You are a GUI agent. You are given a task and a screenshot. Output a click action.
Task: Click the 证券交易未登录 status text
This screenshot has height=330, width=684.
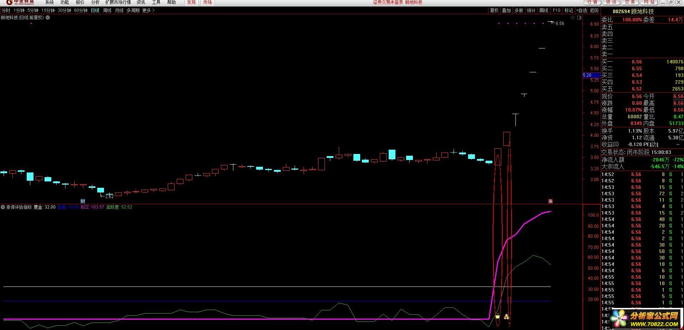coord(388,2)
